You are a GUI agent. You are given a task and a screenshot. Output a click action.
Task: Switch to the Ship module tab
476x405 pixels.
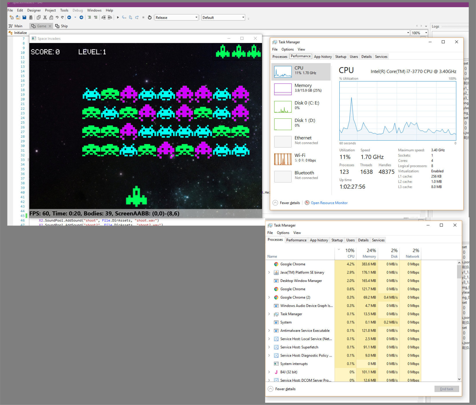(61, 26)
